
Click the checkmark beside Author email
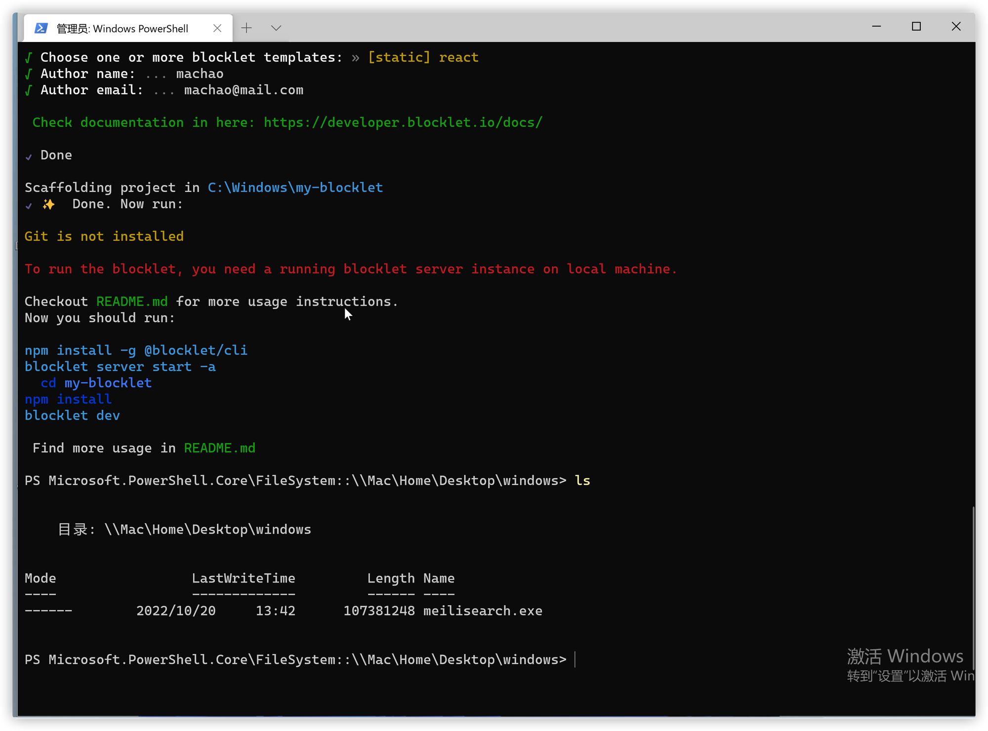[x=29, y=90]
